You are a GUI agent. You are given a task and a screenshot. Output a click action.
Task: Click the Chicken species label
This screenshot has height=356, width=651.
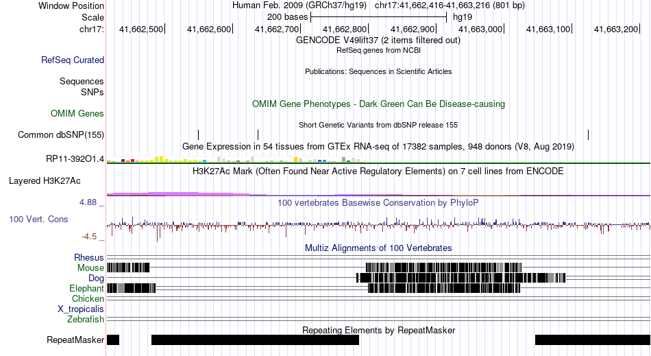pos(88,298)
